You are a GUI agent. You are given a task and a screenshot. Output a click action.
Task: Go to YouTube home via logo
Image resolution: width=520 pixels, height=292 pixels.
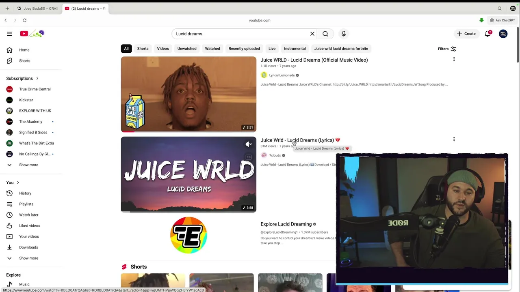tap(32, 34)
